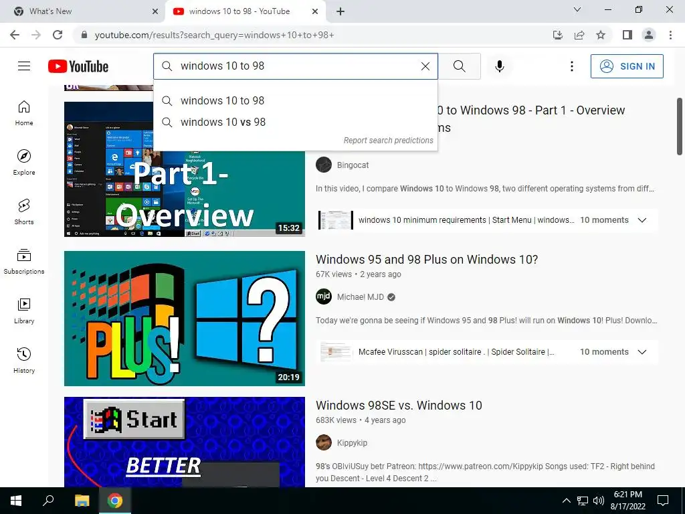Open File Explorer from taskbar
The image size is (685, 514).
82,501
